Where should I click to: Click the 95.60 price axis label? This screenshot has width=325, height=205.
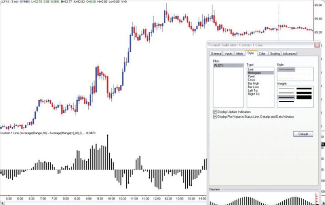pos(318,5)
